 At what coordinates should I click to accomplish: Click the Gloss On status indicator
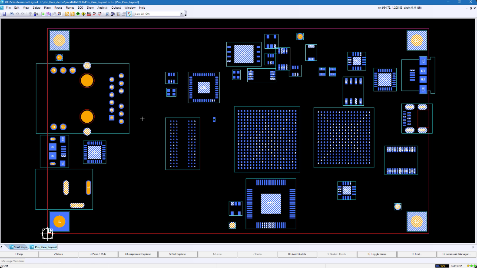(457, 265)
